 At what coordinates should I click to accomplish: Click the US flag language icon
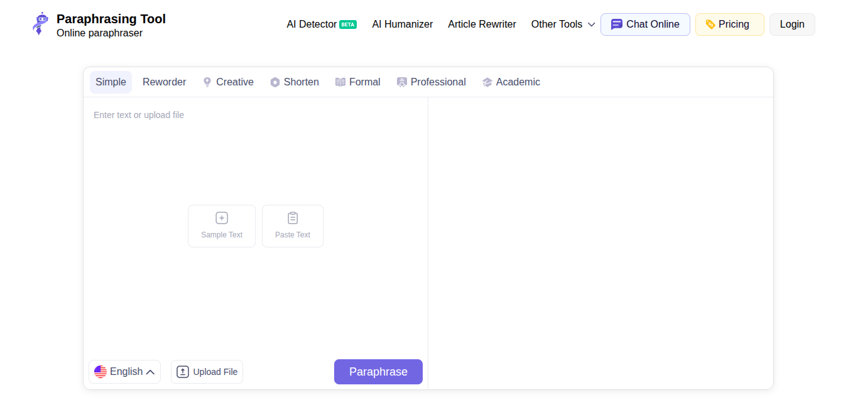point(101,371)
